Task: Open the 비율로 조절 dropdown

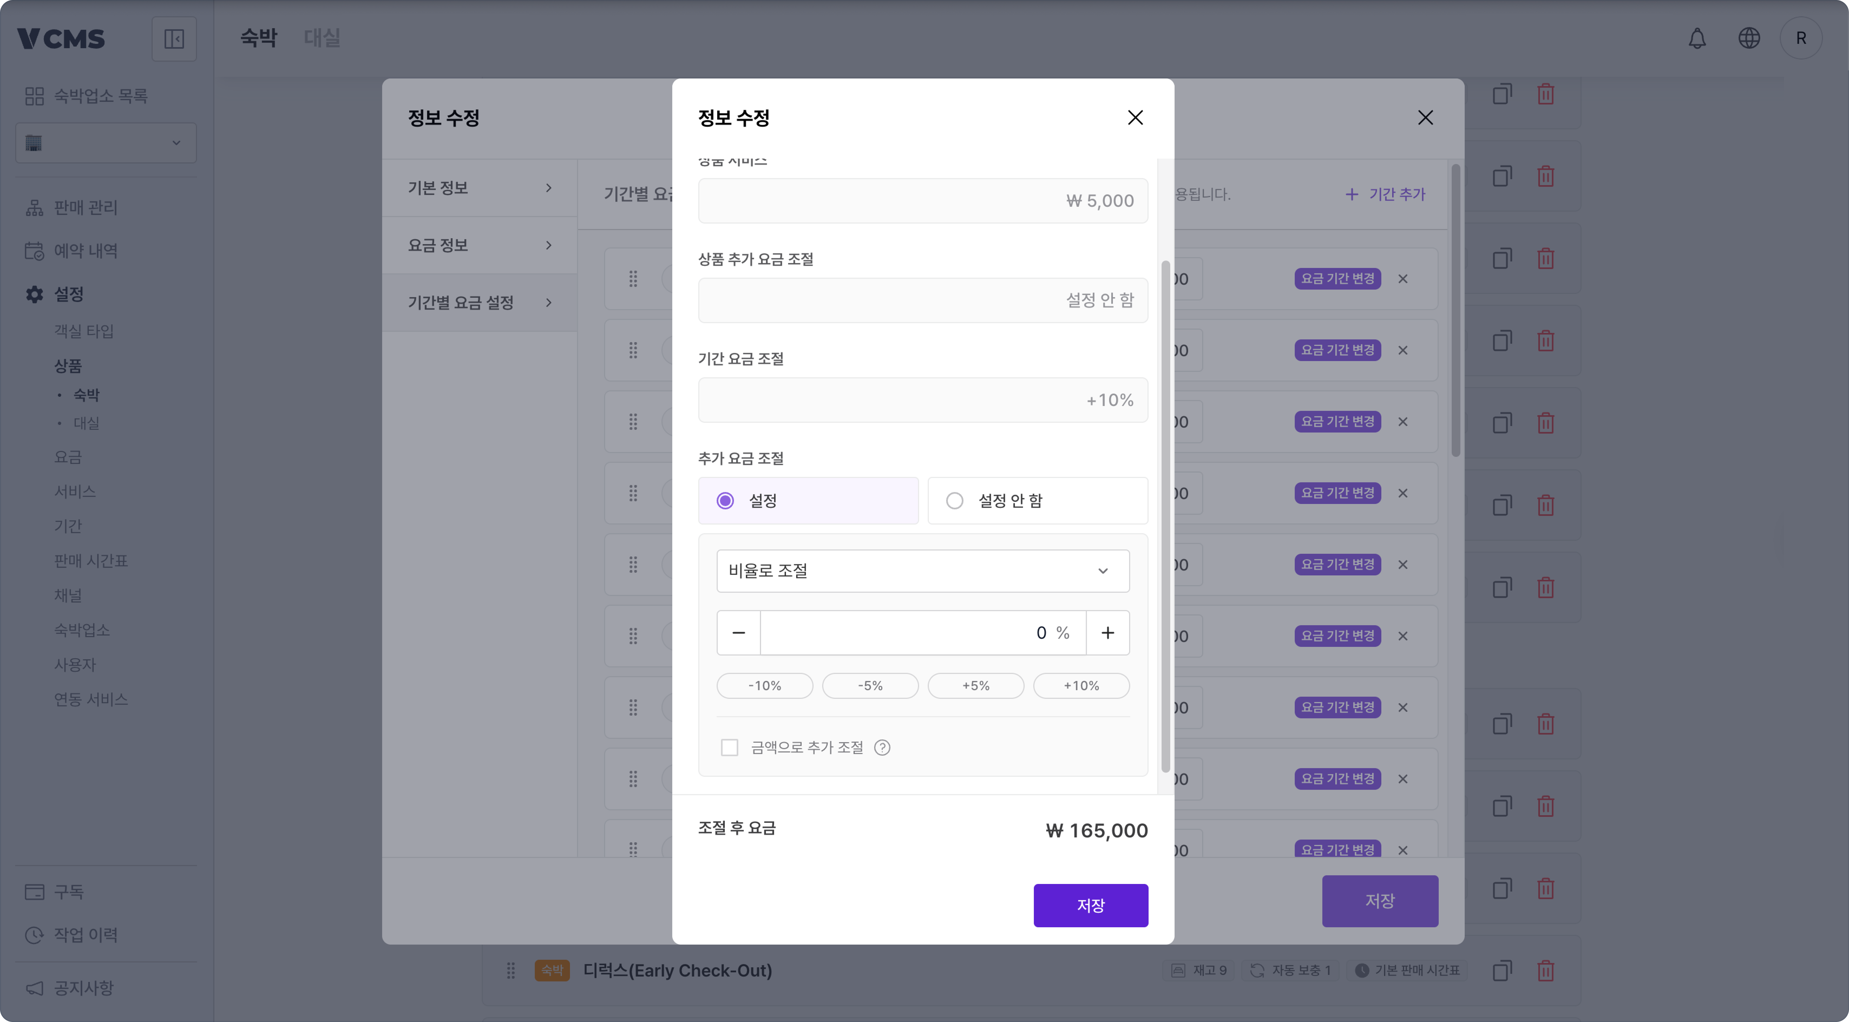Action: pos(923,571)
